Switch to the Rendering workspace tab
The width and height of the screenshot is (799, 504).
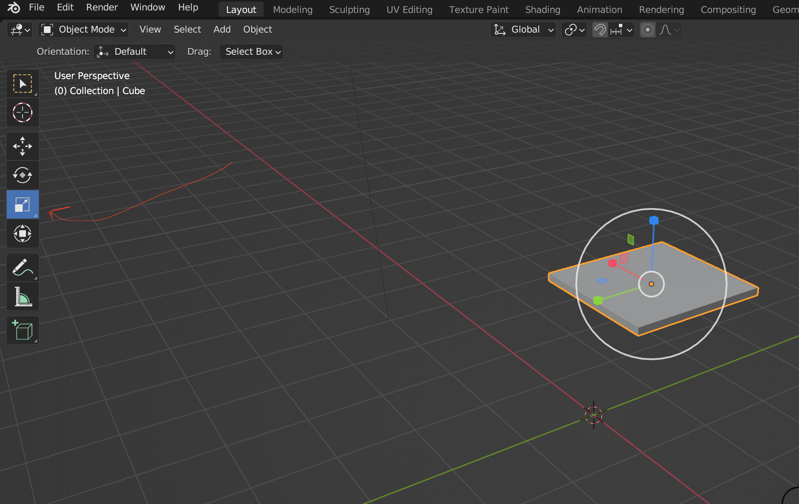pyautogui.click(x=662, y=10)
